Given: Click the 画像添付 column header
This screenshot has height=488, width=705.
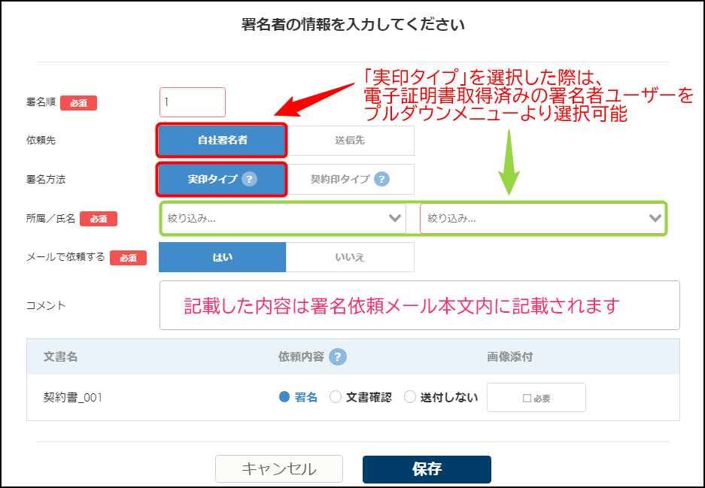Looking at the screenshot, I should (510, 356).
